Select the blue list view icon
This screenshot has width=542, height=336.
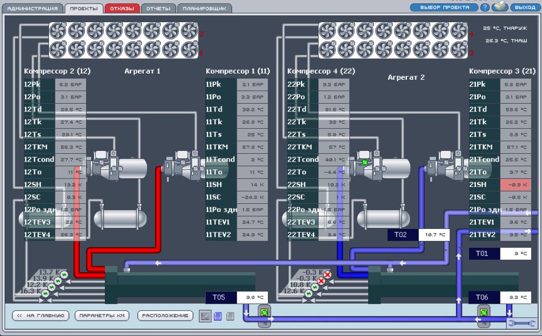(218, 316)
